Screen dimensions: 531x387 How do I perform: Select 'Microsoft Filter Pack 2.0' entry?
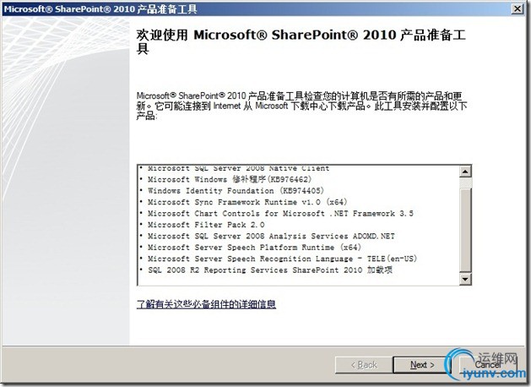coord(206,225)
